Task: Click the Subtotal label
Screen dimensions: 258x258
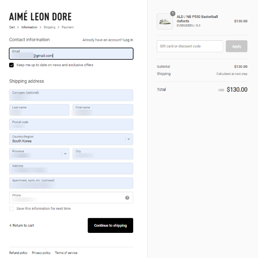Action: (x=163, y=67)
